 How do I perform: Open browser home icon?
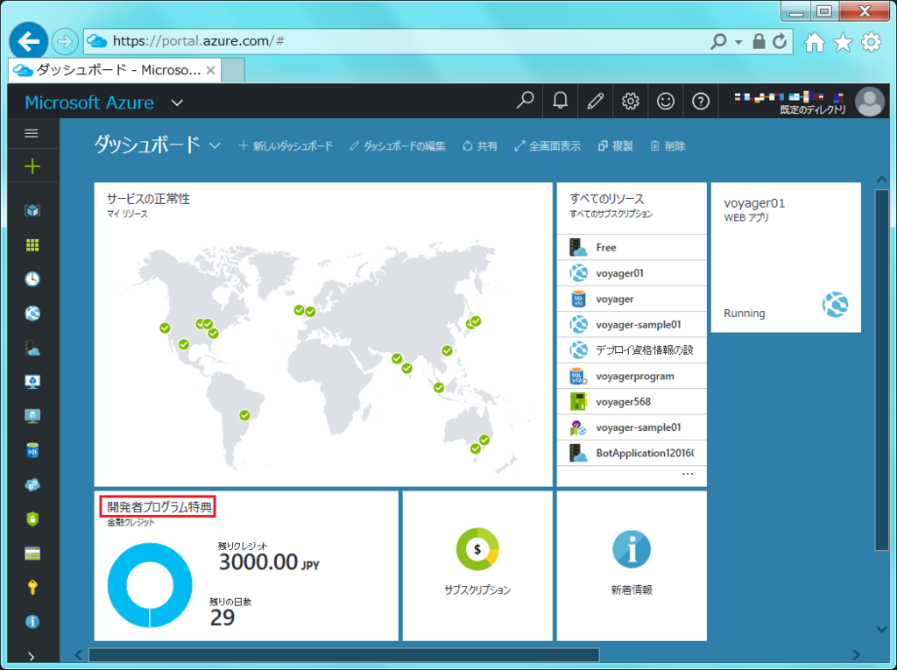[815, 42]
